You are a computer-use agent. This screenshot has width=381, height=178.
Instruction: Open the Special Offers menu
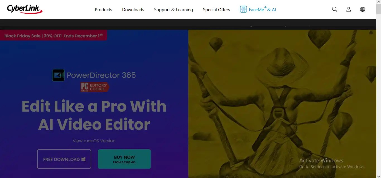click(x=216, y=9)
